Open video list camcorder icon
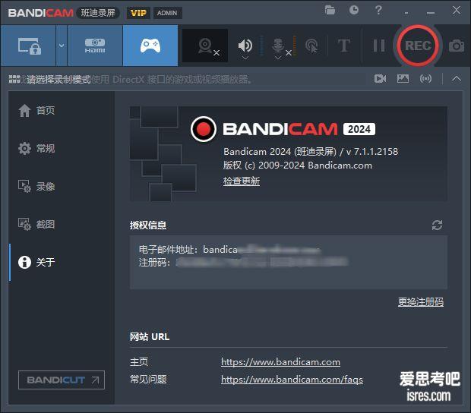The image size is (471, 413). (381, 79)
